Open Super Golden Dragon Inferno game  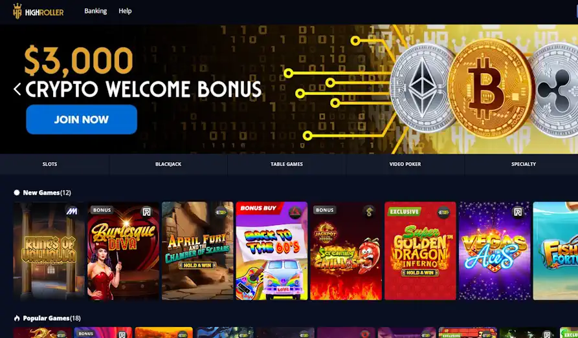point(420,251)
